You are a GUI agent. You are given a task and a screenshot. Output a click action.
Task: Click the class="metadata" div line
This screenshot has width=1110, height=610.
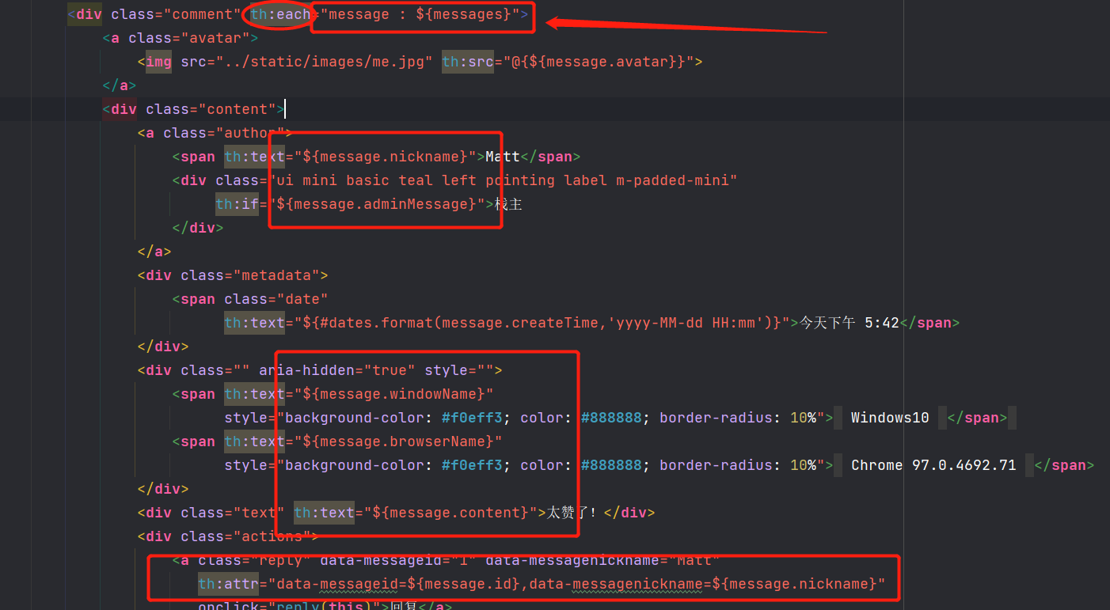233,275
